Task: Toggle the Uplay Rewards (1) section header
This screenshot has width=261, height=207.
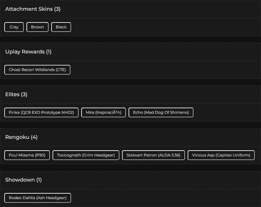Action: coord(130,52)
